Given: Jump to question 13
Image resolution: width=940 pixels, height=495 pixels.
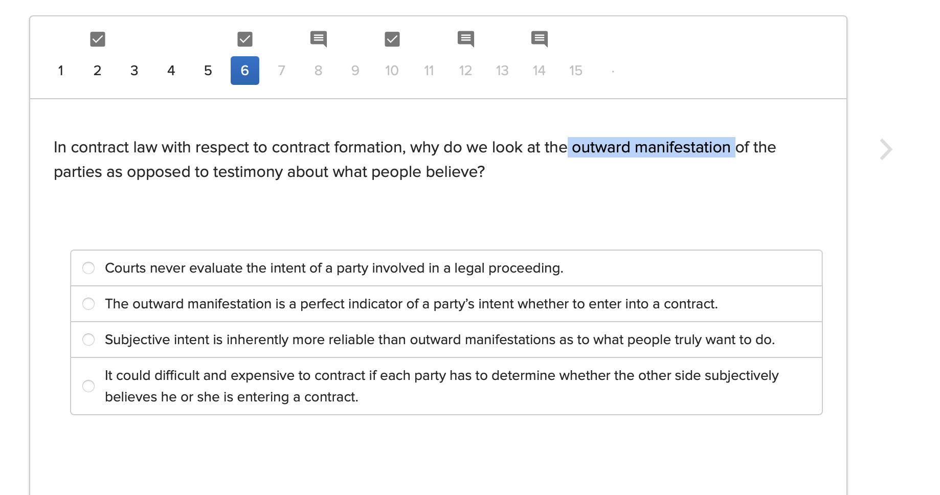Looking at the screenshot, I should point(502,71).
